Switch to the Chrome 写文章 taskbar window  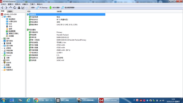click(x=43, y=100)
